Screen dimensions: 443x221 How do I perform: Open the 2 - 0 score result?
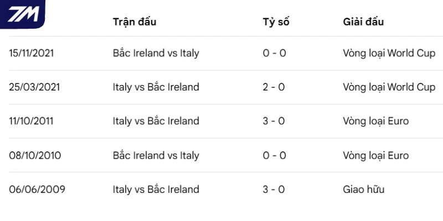click(x=274, y=87)
